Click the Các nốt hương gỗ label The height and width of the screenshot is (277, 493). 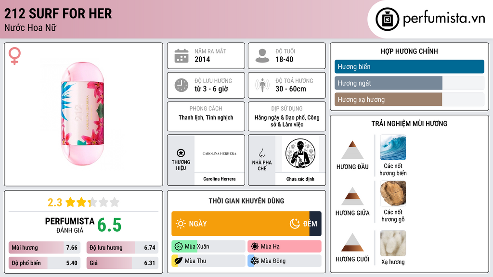tap(393, 216)
